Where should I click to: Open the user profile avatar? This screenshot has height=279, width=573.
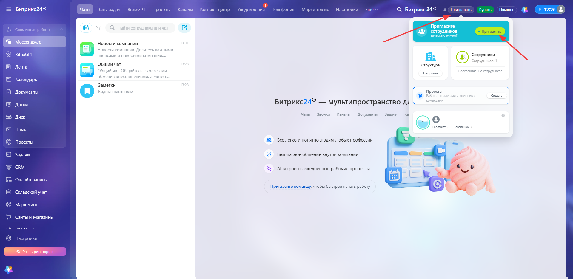pyautogui.click(x=561, y=10)
